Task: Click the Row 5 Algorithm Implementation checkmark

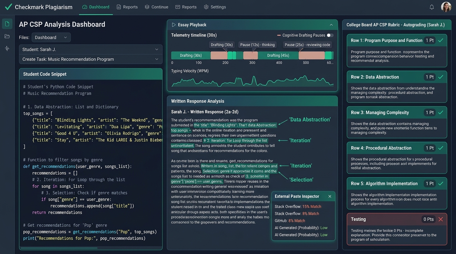Action: click(440, 184)
